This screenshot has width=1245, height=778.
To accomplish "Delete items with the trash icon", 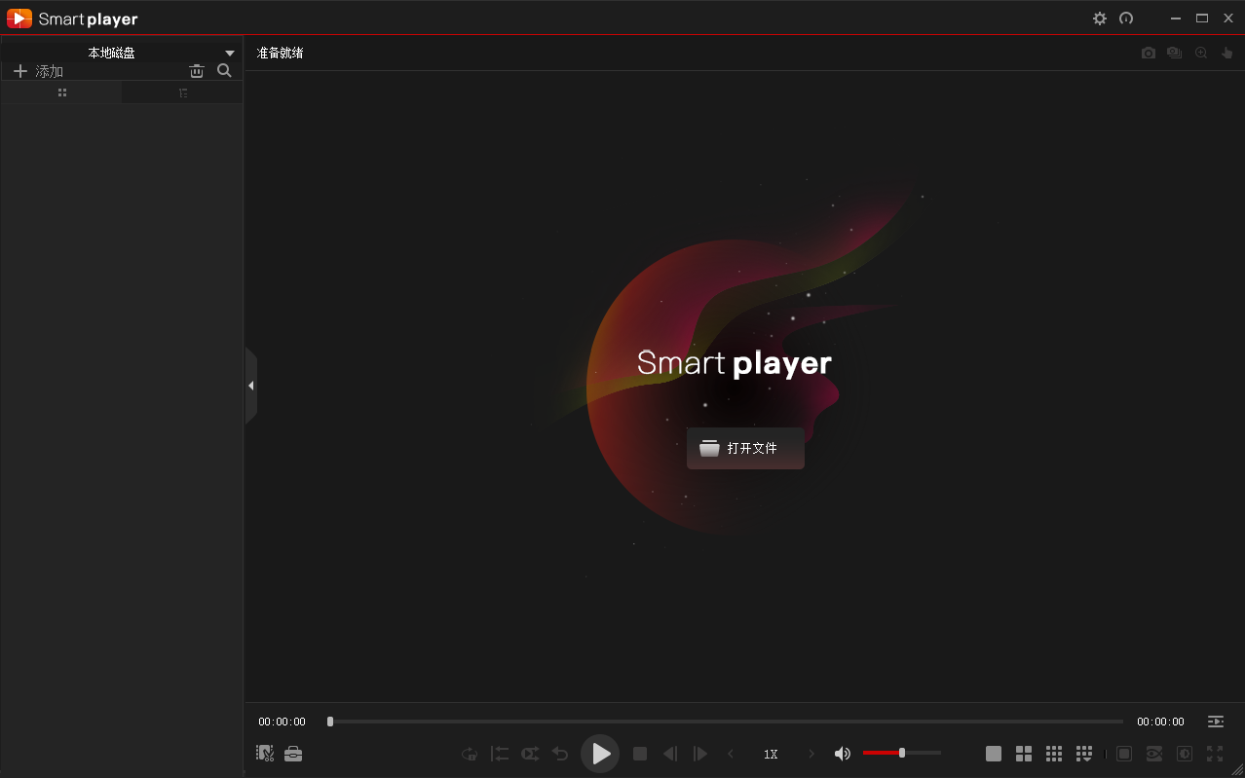I will (197, 71).
